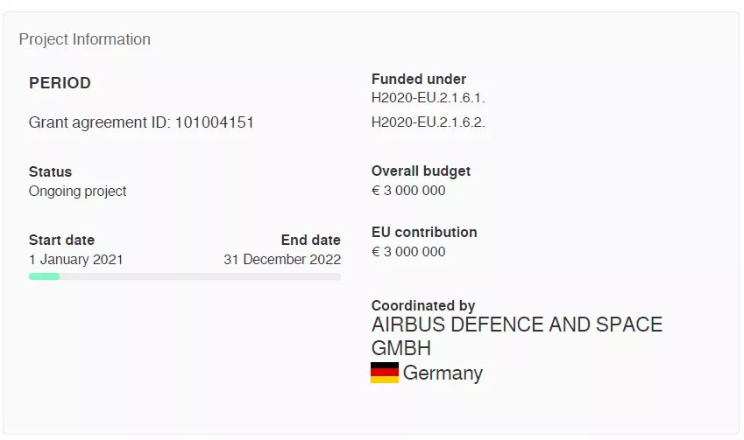Click the end date 31 December 2022
The height and width of the screenshot is (440, 744).
(x=282, y=260)
